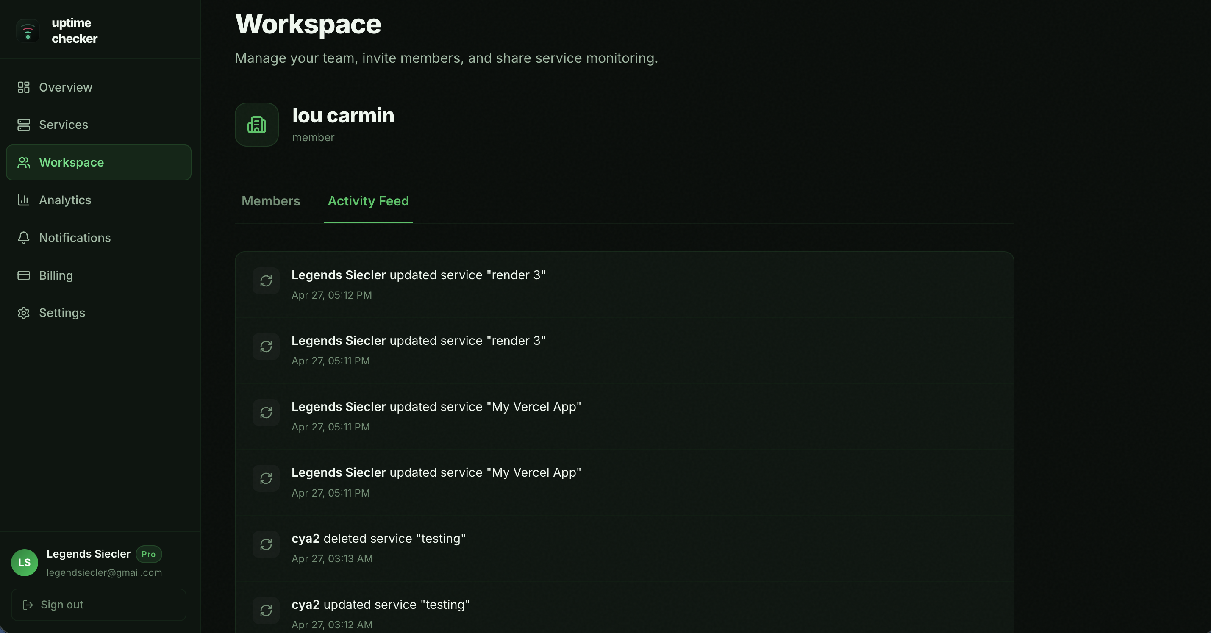Click refresh icon beside second My Vercel App entry
This screenshot has height=633, width=1211.
(266, 478)
